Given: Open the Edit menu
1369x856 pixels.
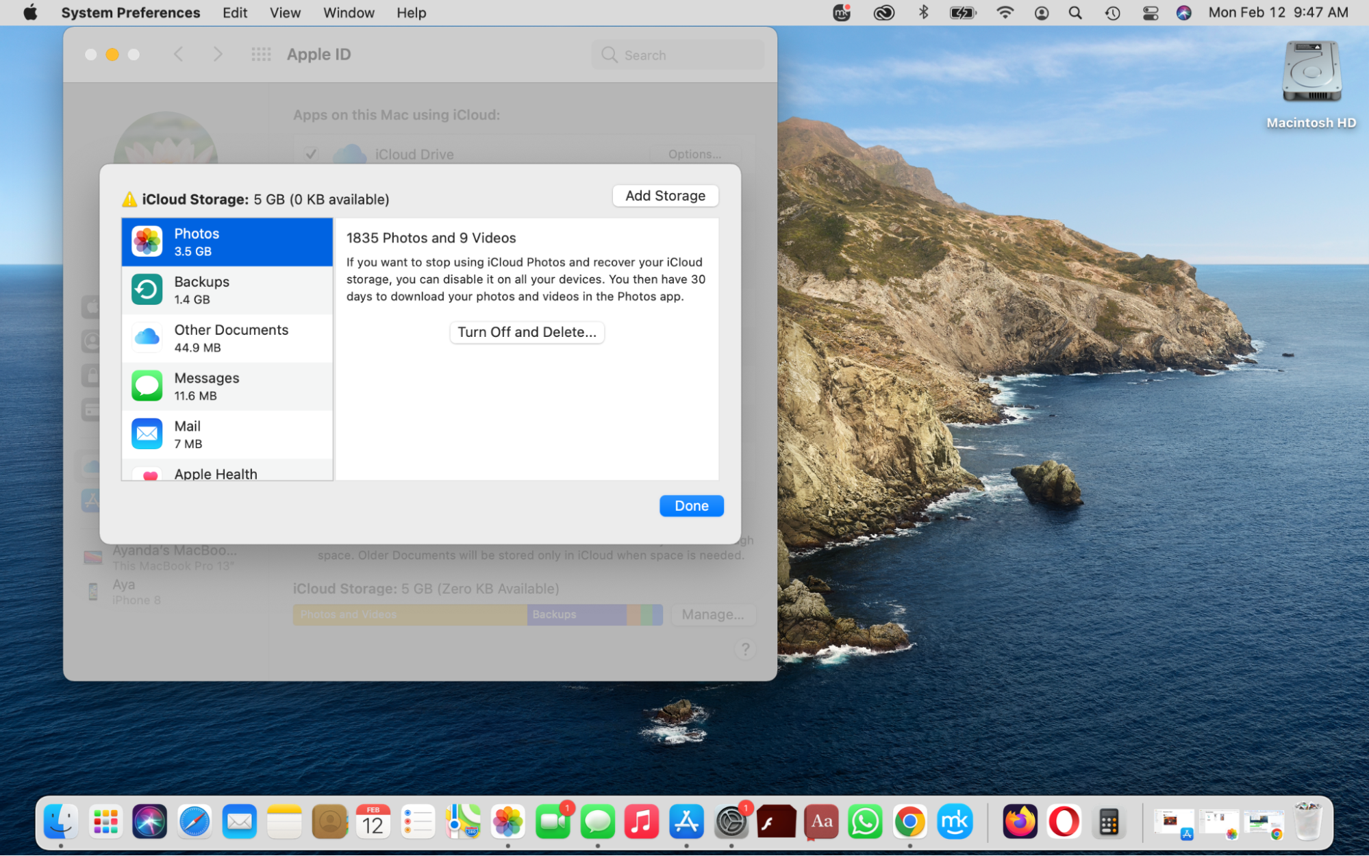Looking at the screenshot, I should click(235, 12).
